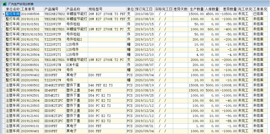The height and width of the screenshot is (134, 270).
Task: Click the 实际完工日 column header
Action: point(163,9)
